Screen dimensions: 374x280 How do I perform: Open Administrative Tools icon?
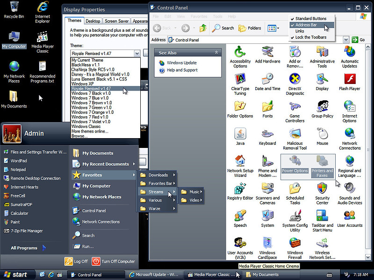pos(322,56)
